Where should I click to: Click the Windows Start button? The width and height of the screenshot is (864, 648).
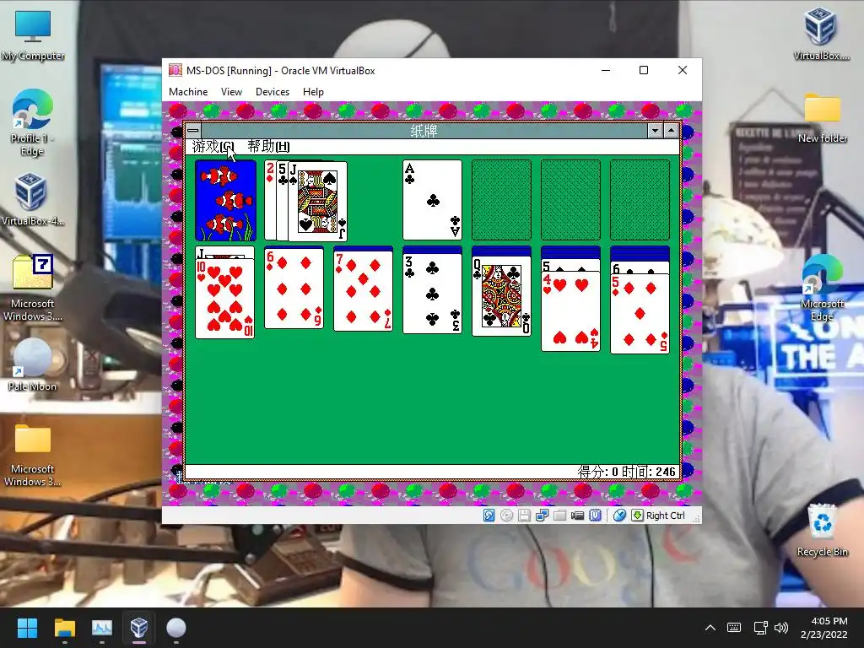(x=27, y=628)
